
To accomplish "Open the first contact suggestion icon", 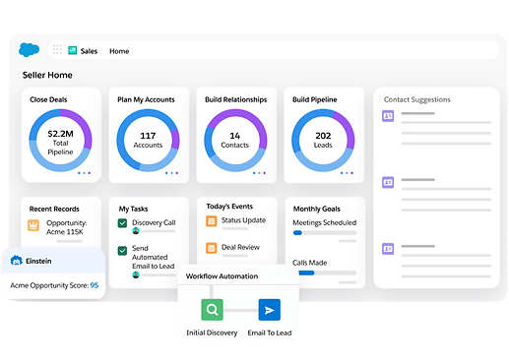I will pyautogui.click(x=388, y=116).
